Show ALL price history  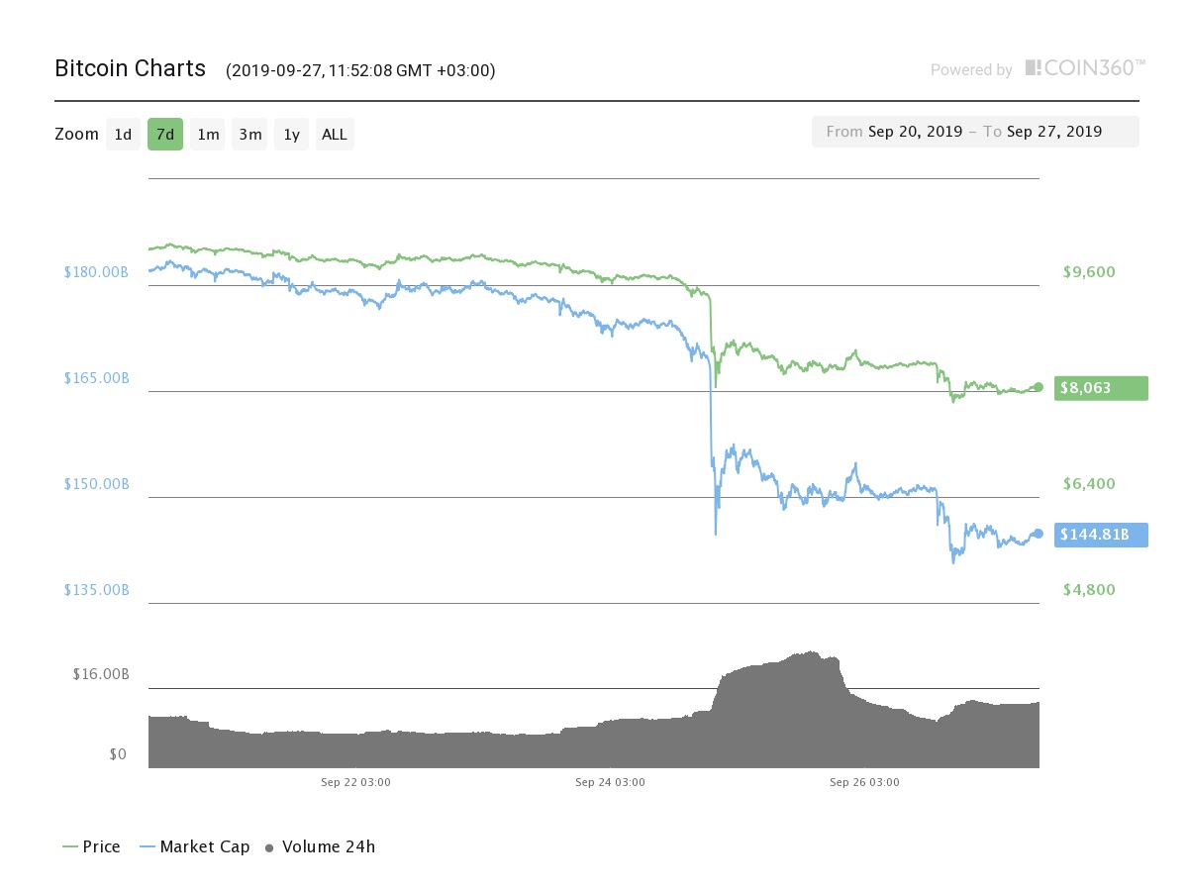[x=335, y=134]
